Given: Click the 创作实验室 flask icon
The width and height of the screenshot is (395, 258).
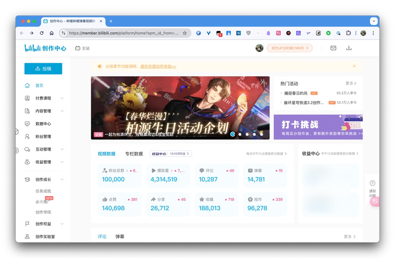Looking at the screenshot, I should point(27,237).
